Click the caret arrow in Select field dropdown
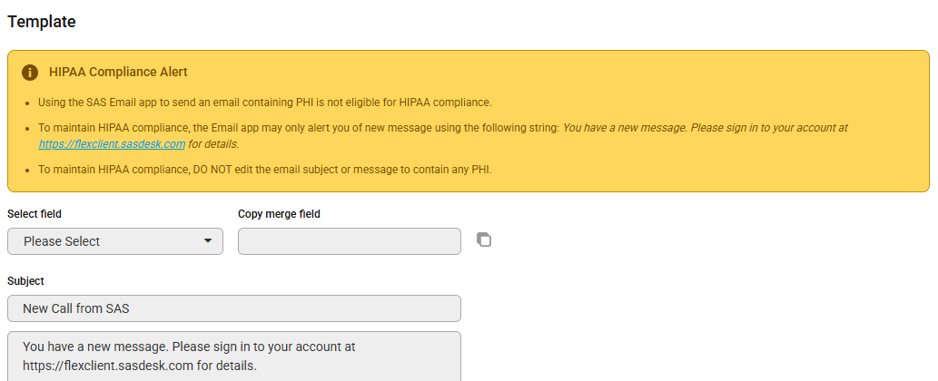Viewport: 938px width, 381px height. click(x=208, y=240)
